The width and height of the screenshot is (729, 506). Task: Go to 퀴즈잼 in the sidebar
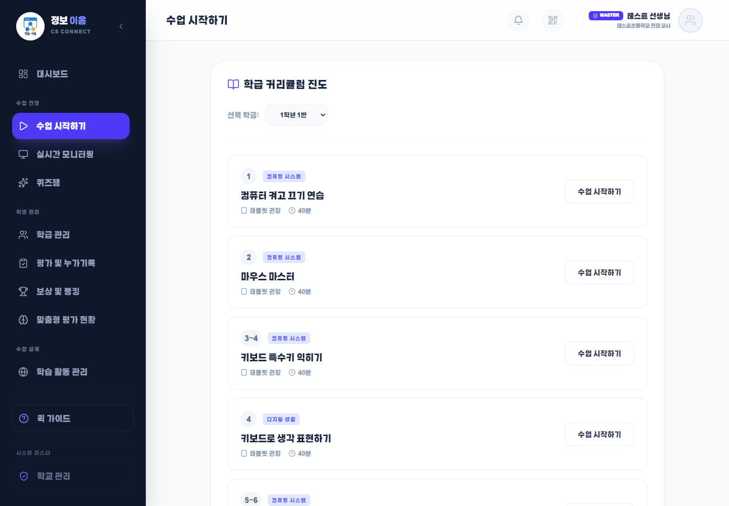point(71,183)
